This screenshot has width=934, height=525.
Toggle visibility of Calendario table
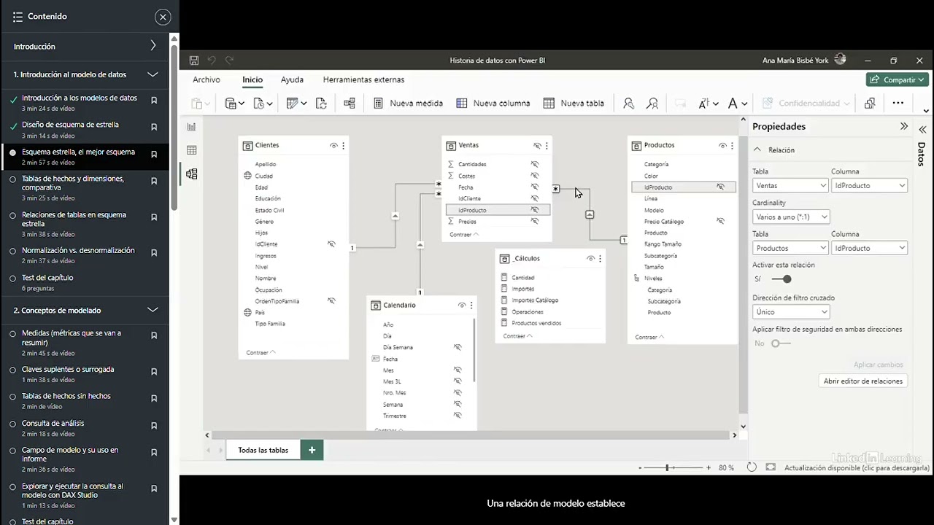click(462, 306)
